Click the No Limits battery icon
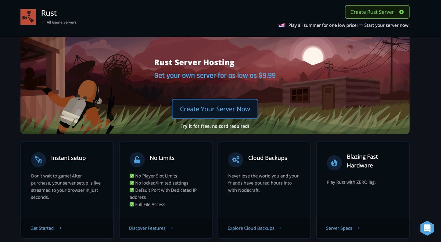 137,159
